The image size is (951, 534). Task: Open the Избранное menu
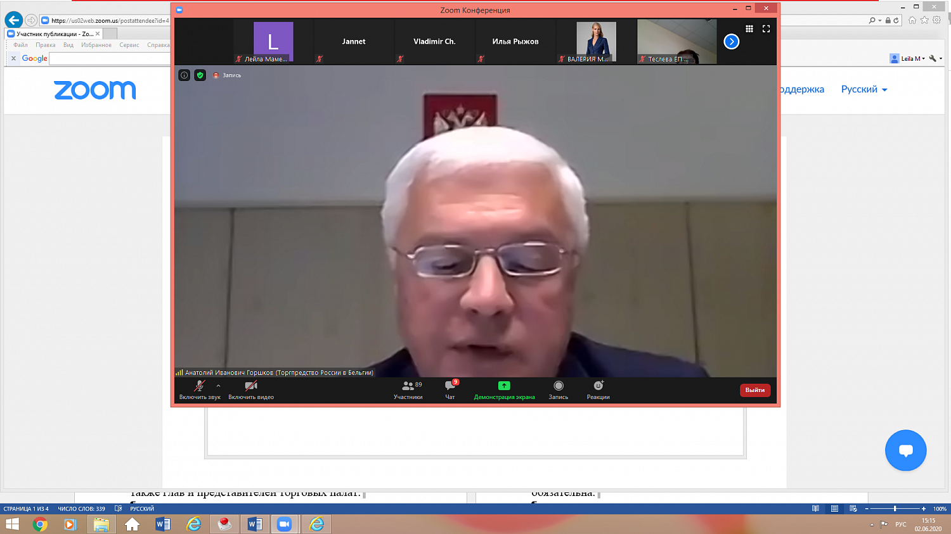[96, 45]
